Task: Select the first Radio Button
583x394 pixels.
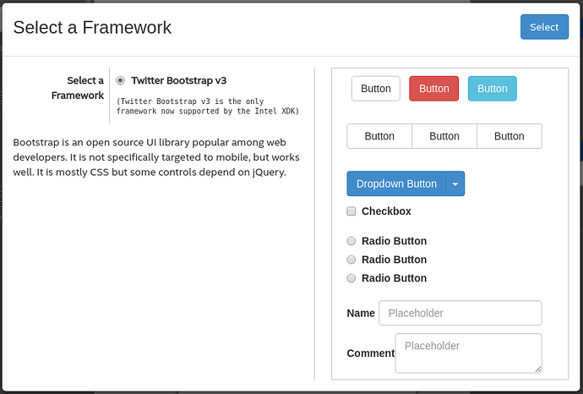Action: [351, 241]
